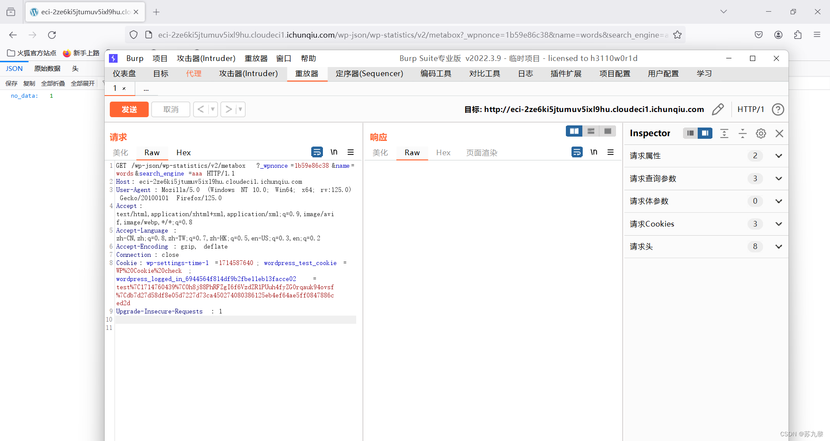This screenshot has width=830, height=441.
Task: Select top-bottom request/response layout
Action: (591, 131)
